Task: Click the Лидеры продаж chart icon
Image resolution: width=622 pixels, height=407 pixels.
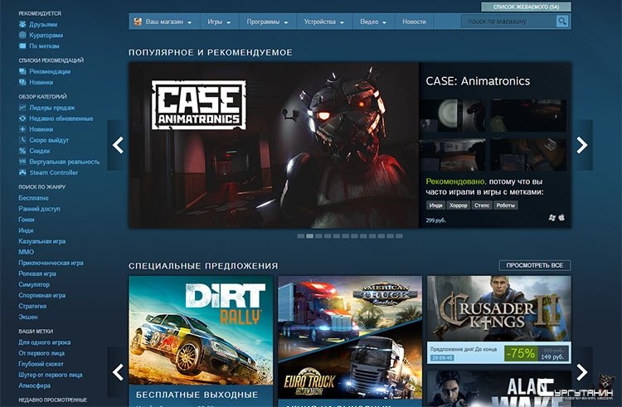Action: [22, 108]
